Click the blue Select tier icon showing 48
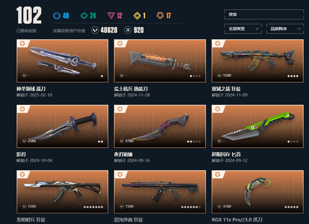Viewport: 309px width, 224px height. point(57,16)
